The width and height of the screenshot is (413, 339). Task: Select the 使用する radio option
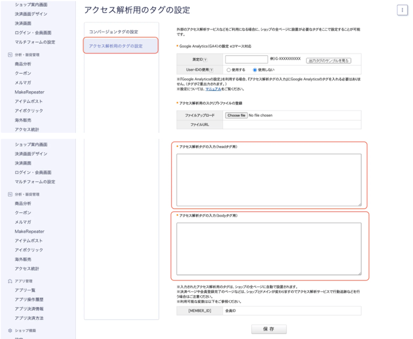[229, 70]
